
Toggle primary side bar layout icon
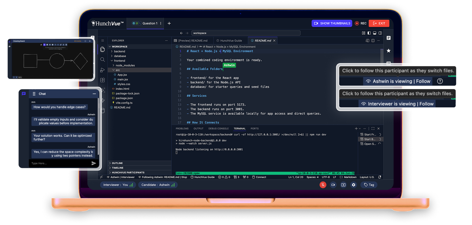(x=369, y=33)
